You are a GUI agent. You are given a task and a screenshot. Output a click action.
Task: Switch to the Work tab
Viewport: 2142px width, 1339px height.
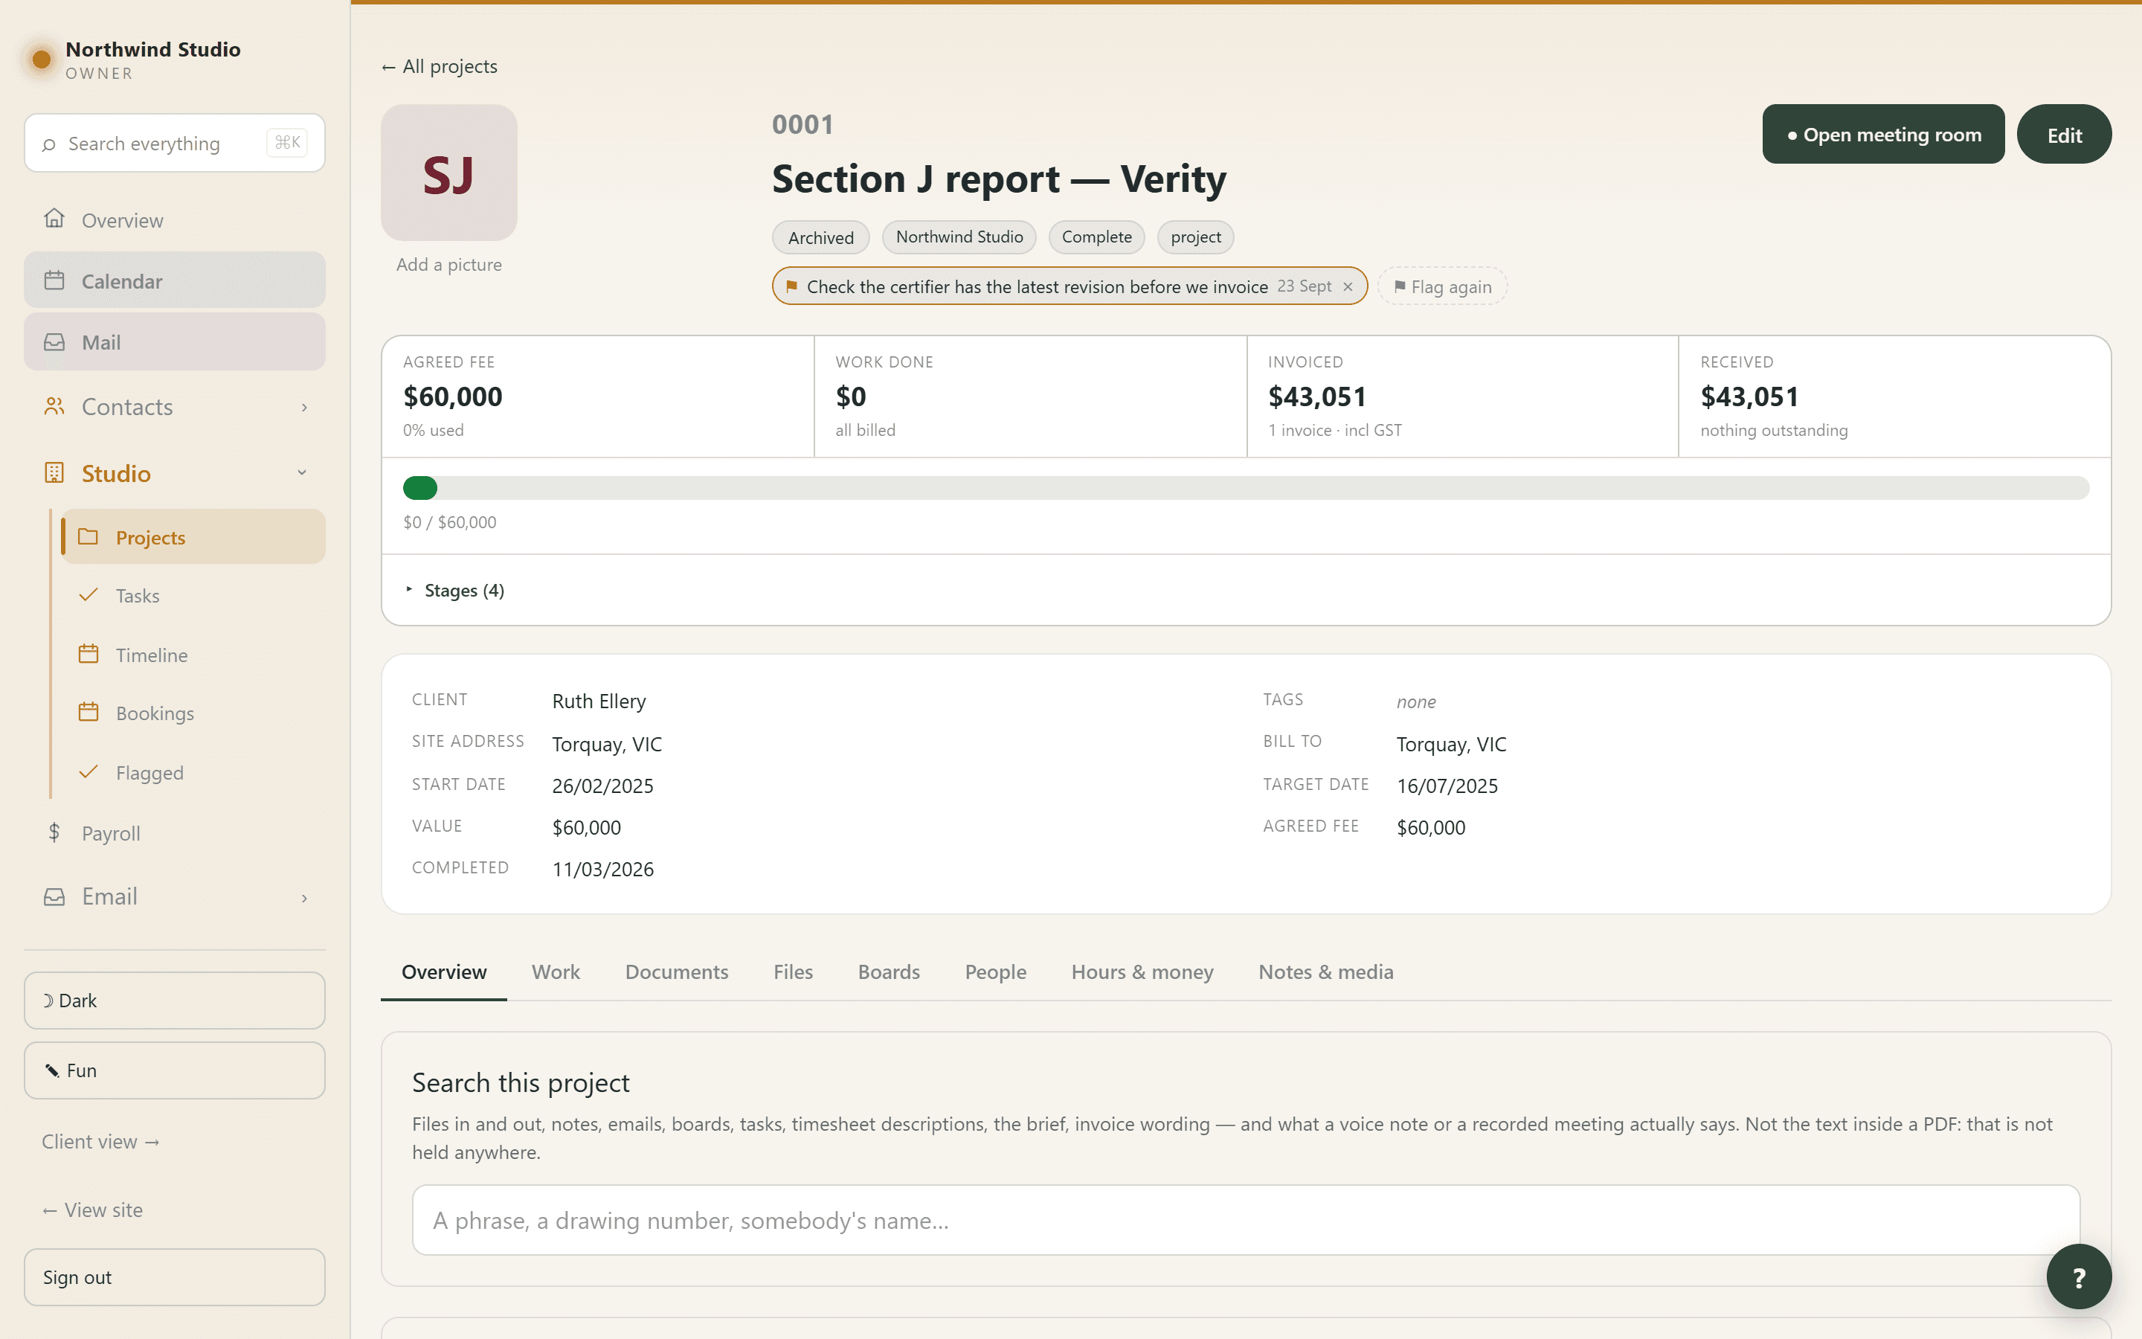click(x=556, y=972)
